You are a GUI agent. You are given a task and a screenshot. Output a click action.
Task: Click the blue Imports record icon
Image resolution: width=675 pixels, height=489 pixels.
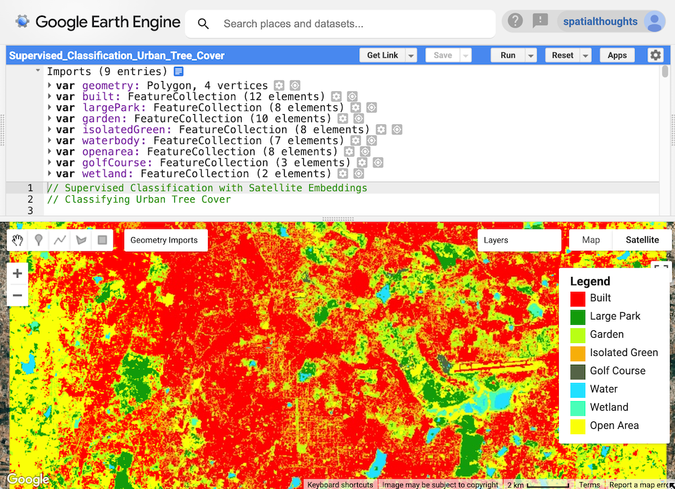pyautogui.click(x=178, y=72)
